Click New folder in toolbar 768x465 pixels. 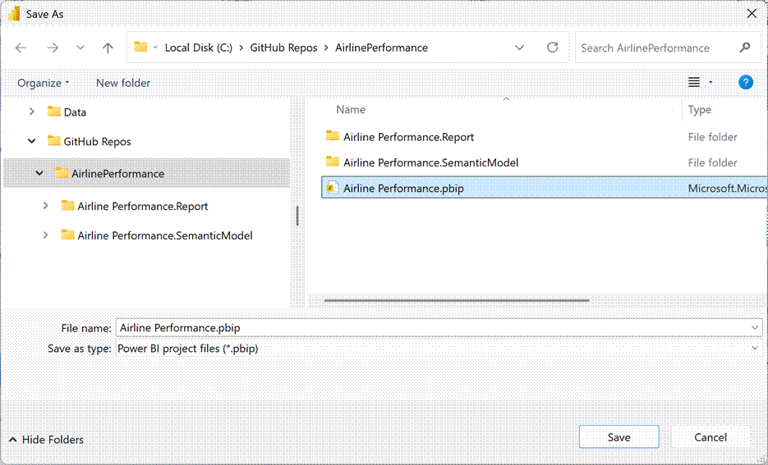123,83
